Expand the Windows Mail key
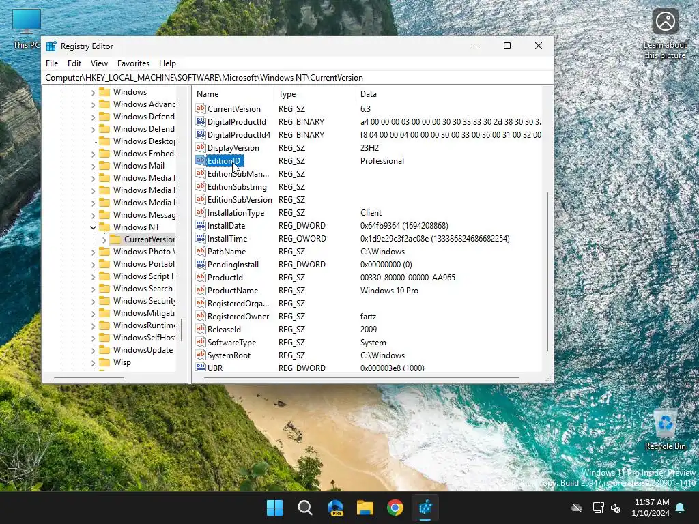 tap(93, 166)
